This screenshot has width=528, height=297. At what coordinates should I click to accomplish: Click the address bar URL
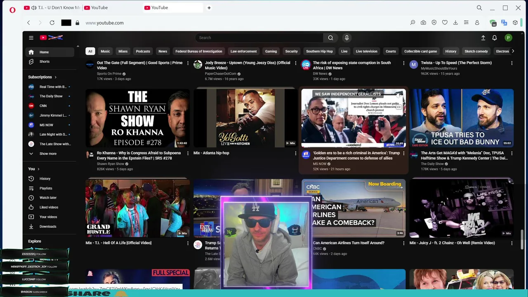[104, 23]
